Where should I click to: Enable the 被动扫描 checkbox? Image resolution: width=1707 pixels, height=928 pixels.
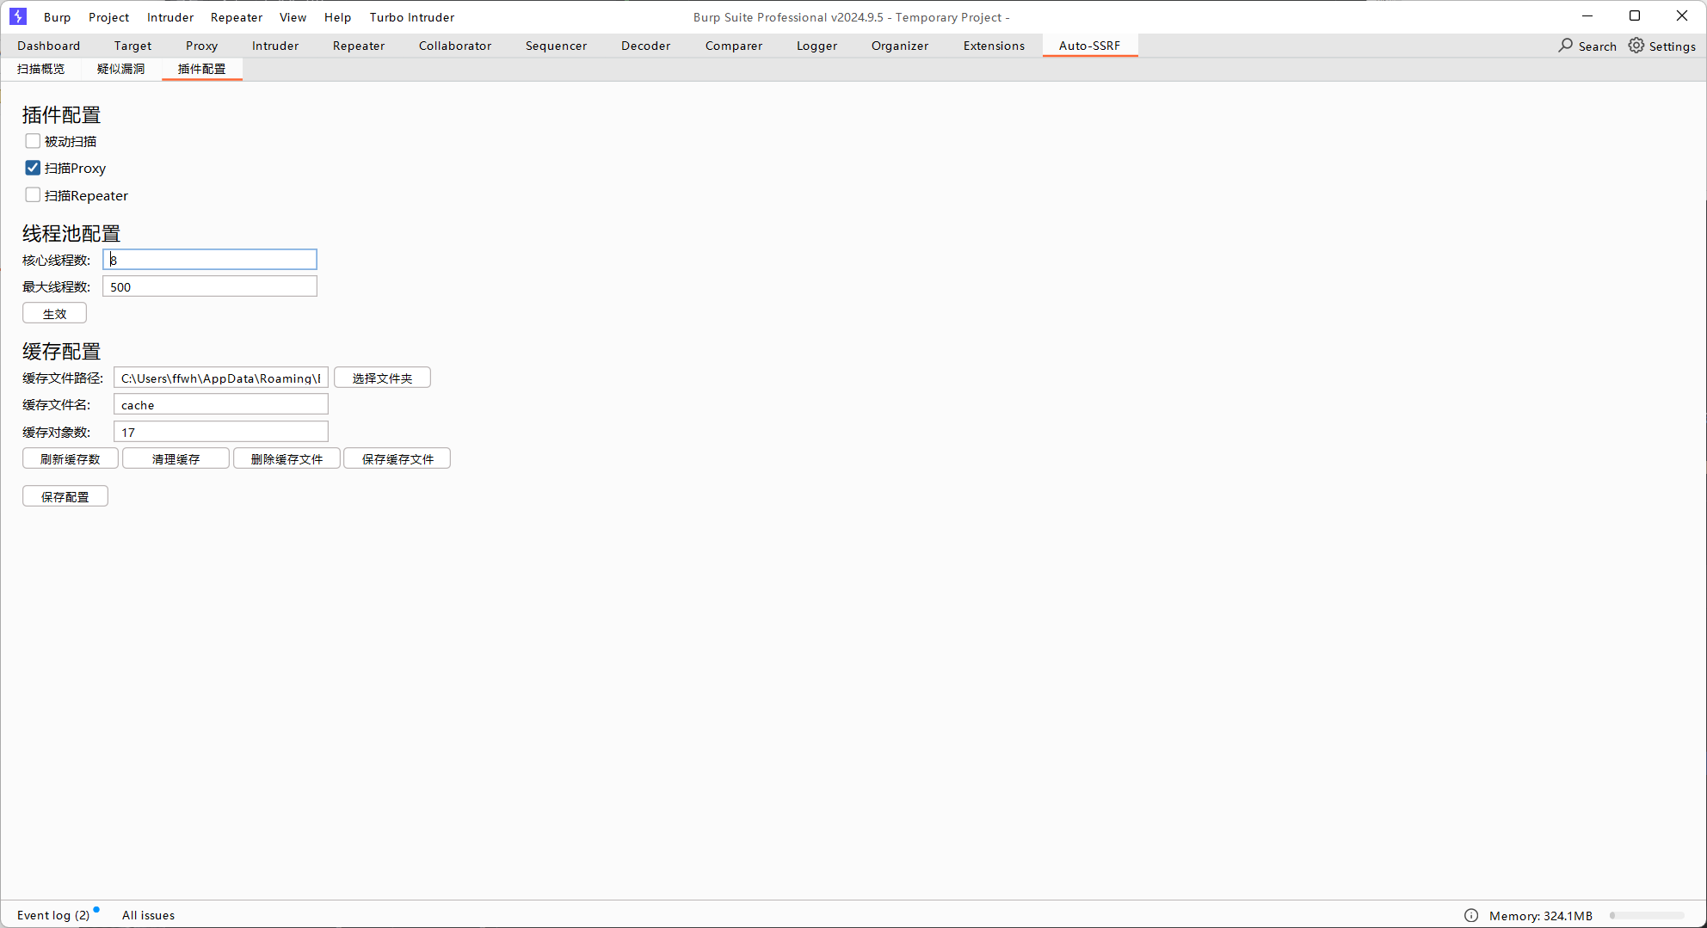coord(33,141)
